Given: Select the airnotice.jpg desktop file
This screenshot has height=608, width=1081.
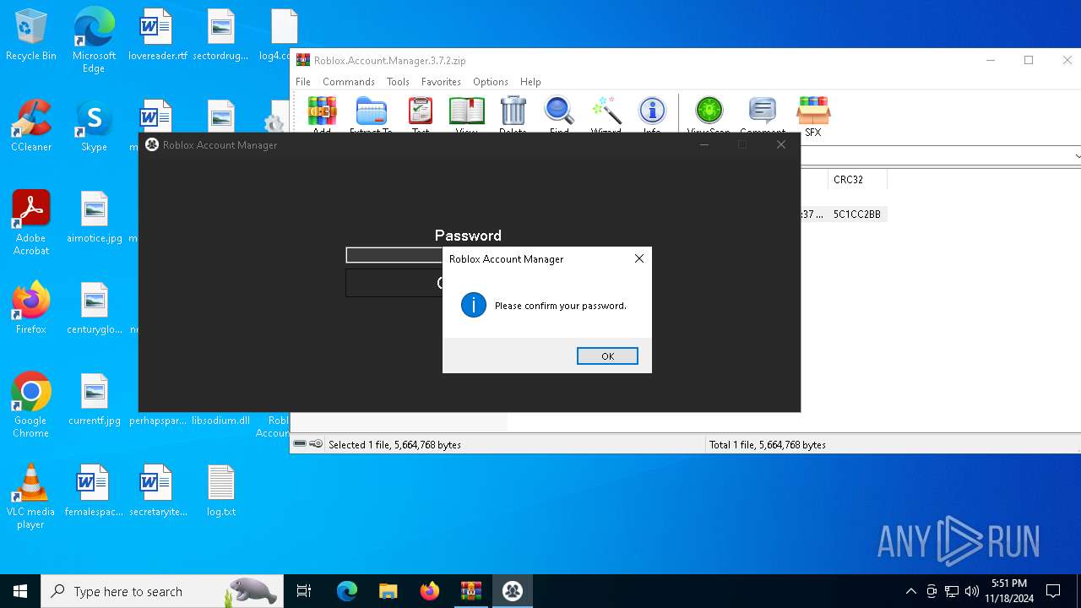Looking at the screenshot, I should (x=94, y=218).
